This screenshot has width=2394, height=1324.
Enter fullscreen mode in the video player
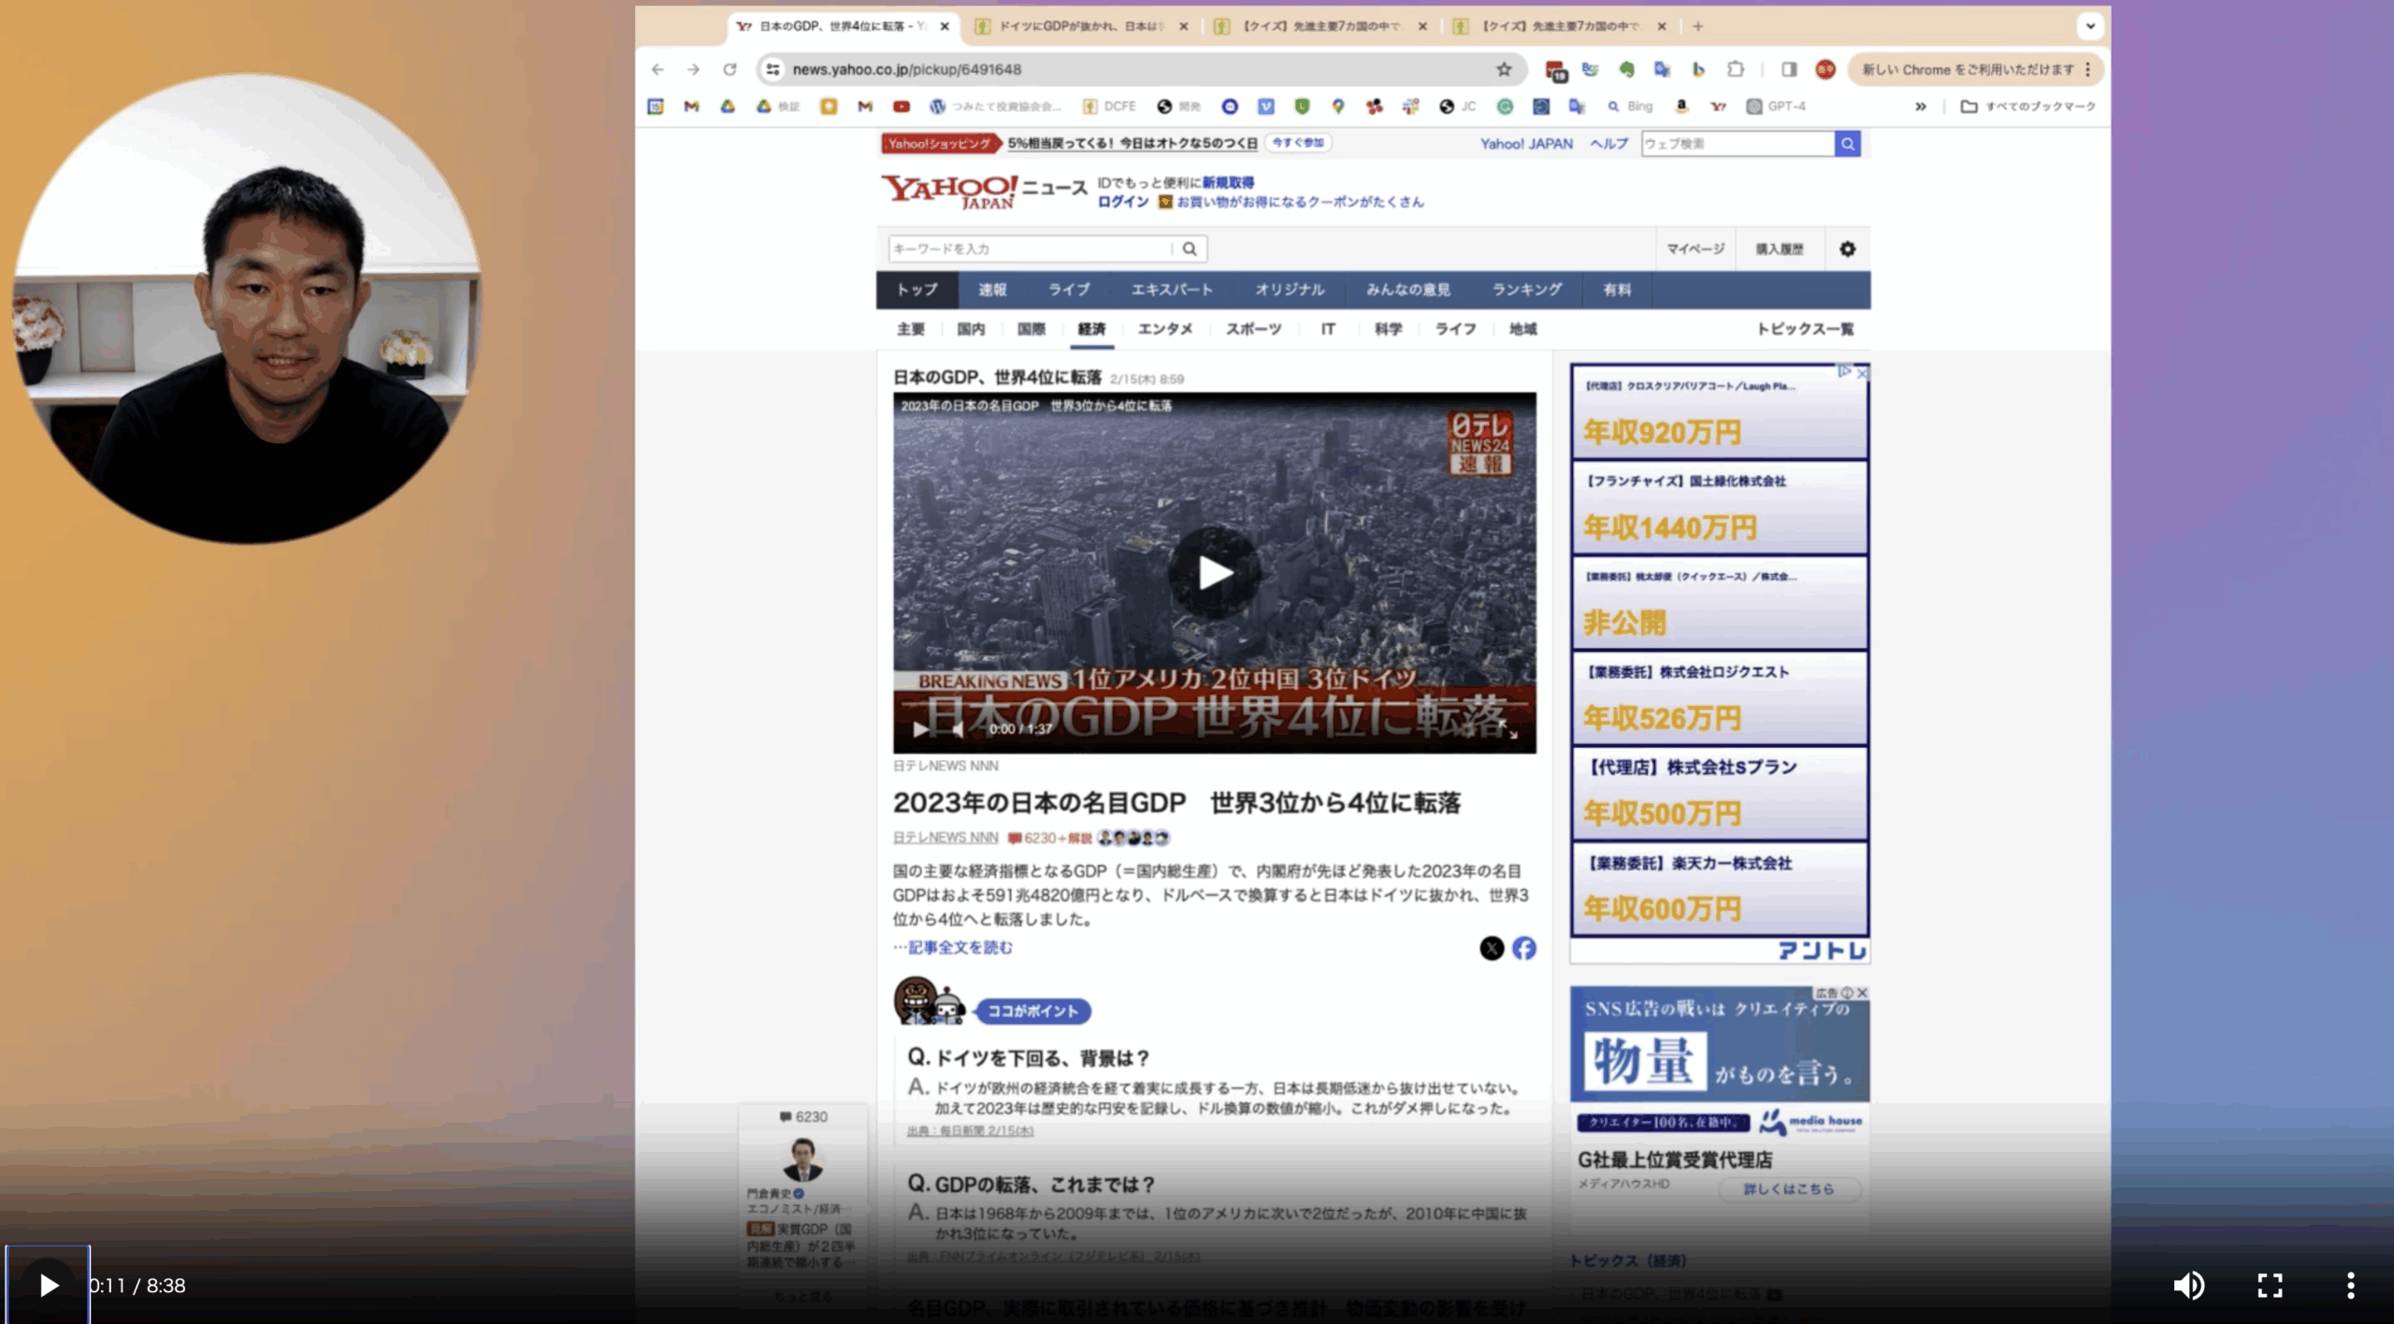pos(2270,1286)
